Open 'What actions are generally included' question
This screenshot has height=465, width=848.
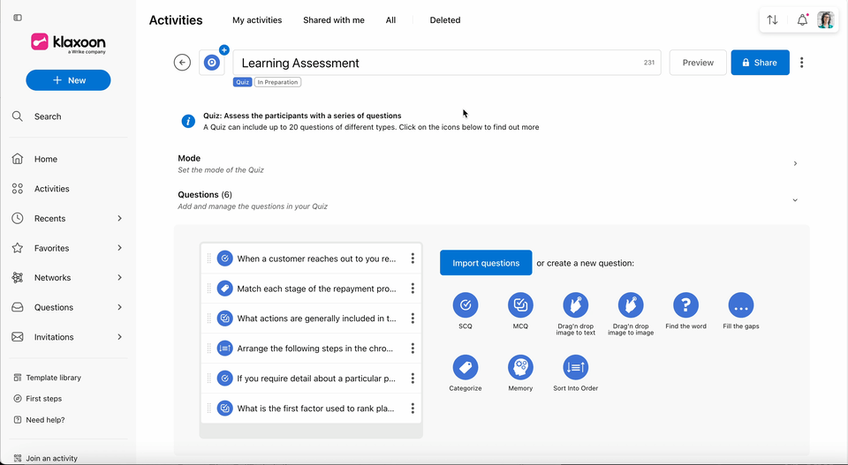316,319
